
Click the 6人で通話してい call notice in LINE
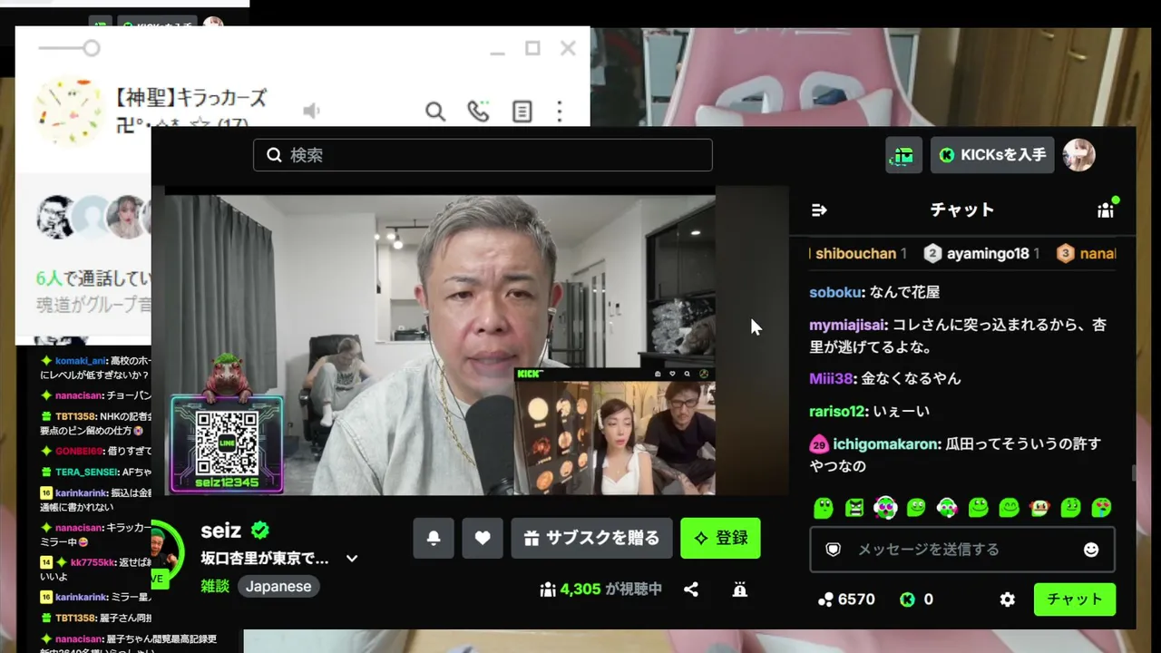[94, 278]
